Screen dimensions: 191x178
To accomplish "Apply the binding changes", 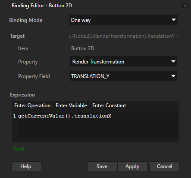I will [x=132, y=166].
